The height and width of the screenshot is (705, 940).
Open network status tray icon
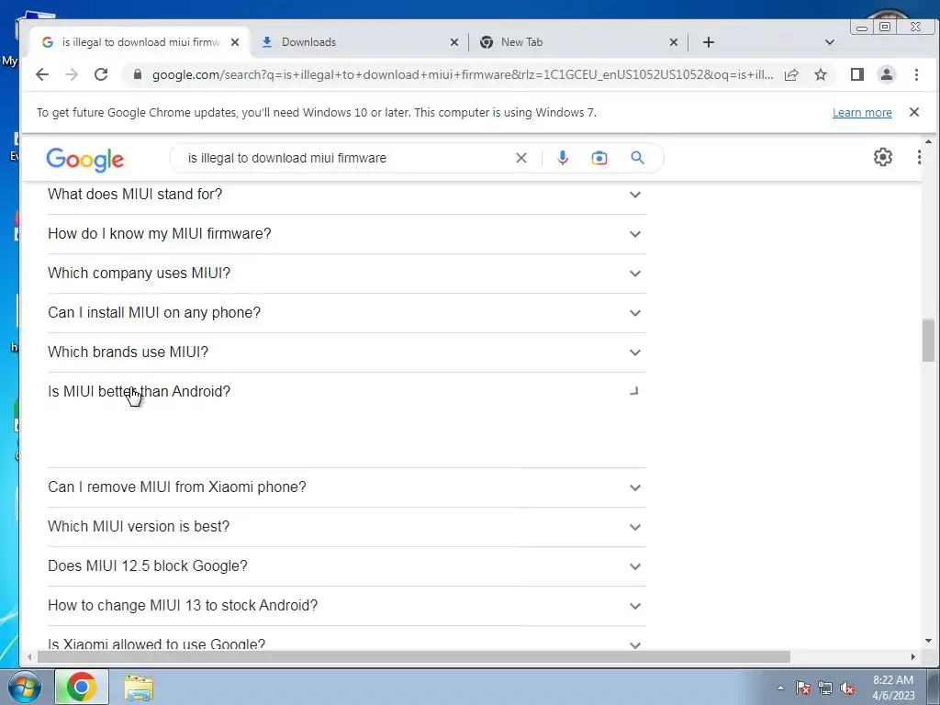[x=825, y=688]
